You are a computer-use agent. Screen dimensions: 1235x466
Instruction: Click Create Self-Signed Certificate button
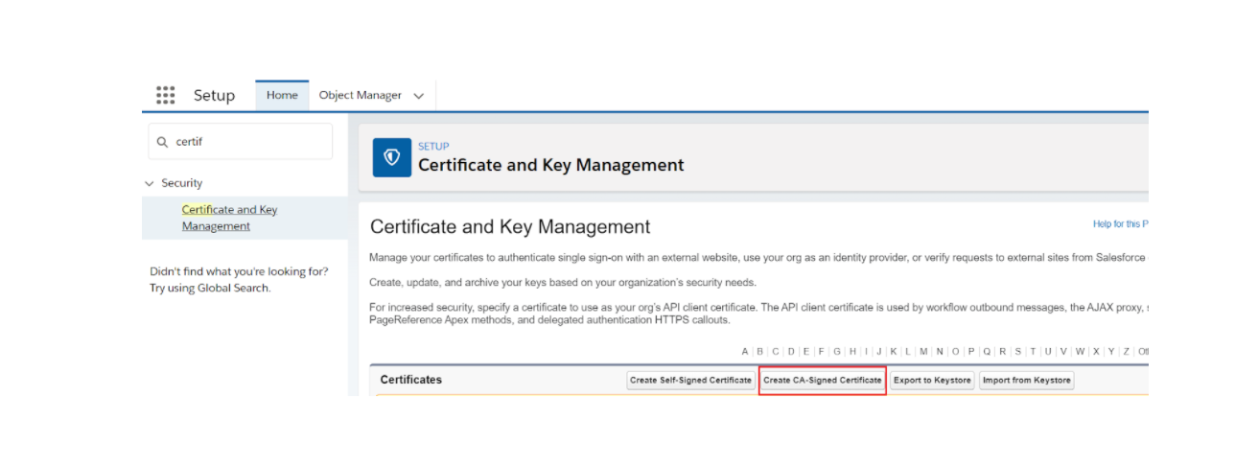690,380
